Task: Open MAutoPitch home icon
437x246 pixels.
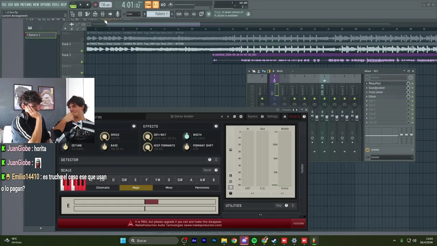Action: pyautogui.click(x=285, y=117)
